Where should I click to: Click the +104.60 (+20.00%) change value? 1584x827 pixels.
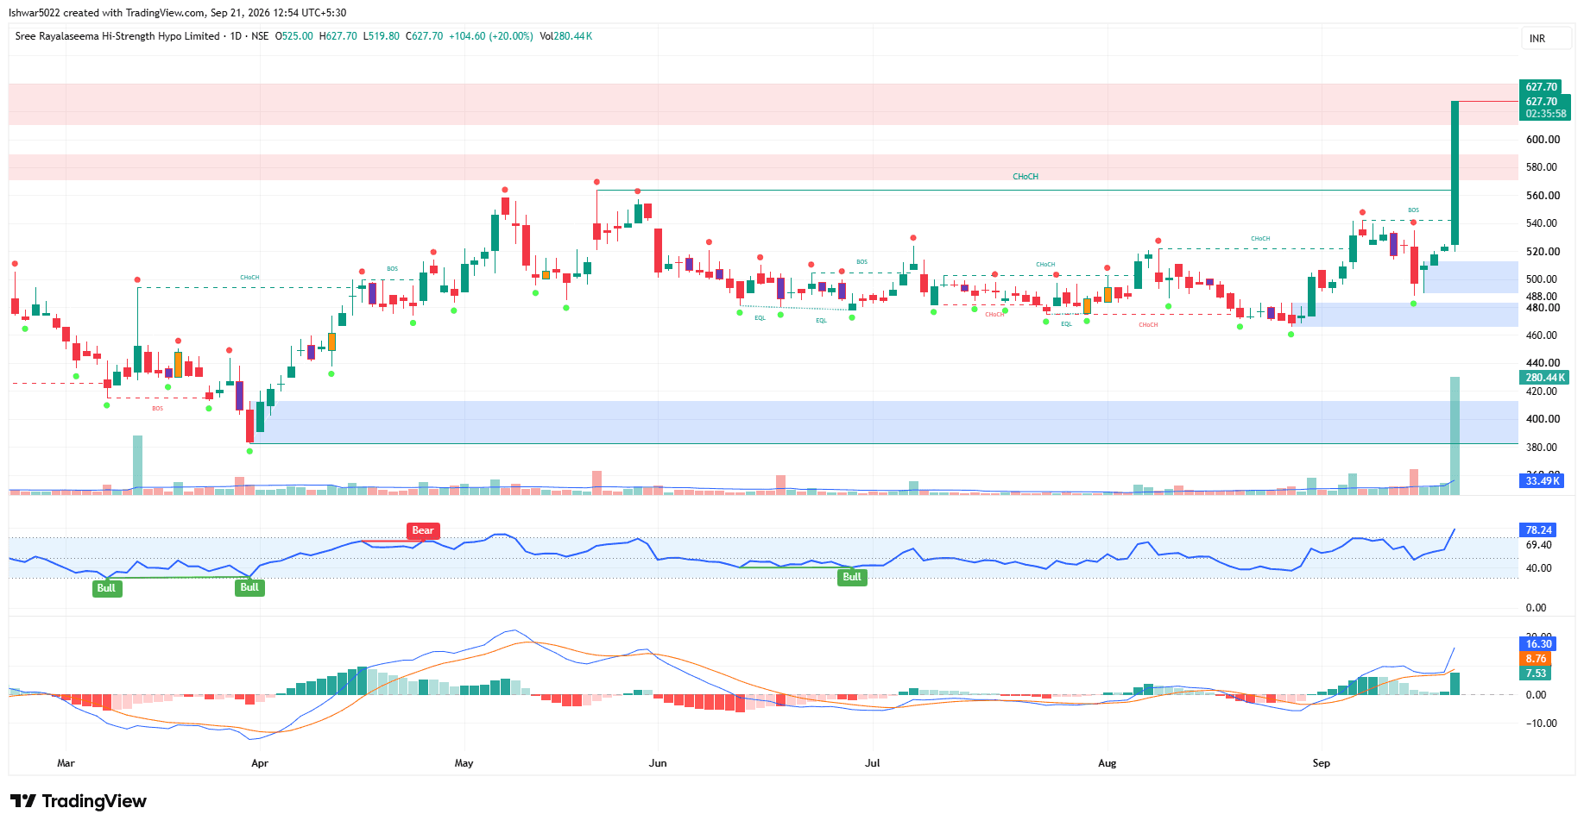[x=491, y=36]
